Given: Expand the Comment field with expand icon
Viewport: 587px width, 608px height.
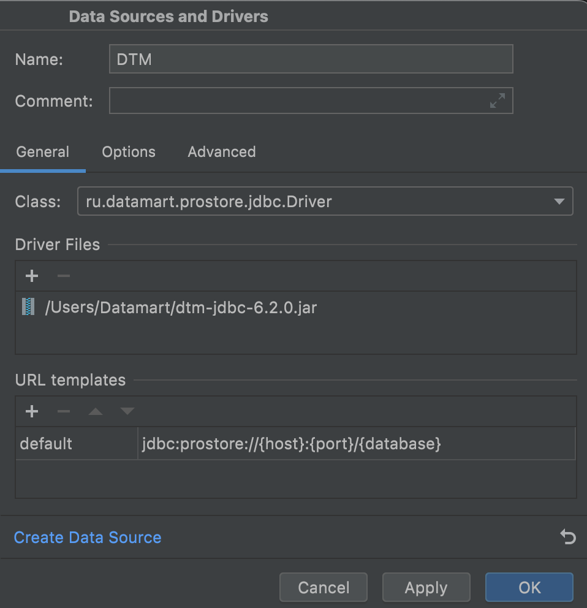Looking at the screenshot, I should tap(497, 101).
